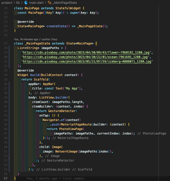Click 'State<MainPage>' on line 27
Image resolution: width=170 pixels, height=181 pixels.
click(x=80, y=43)
